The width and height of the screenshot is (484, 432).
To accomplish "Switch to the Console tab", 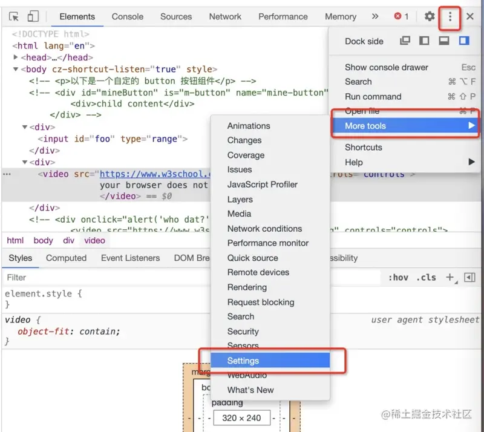I will [128, 16].
